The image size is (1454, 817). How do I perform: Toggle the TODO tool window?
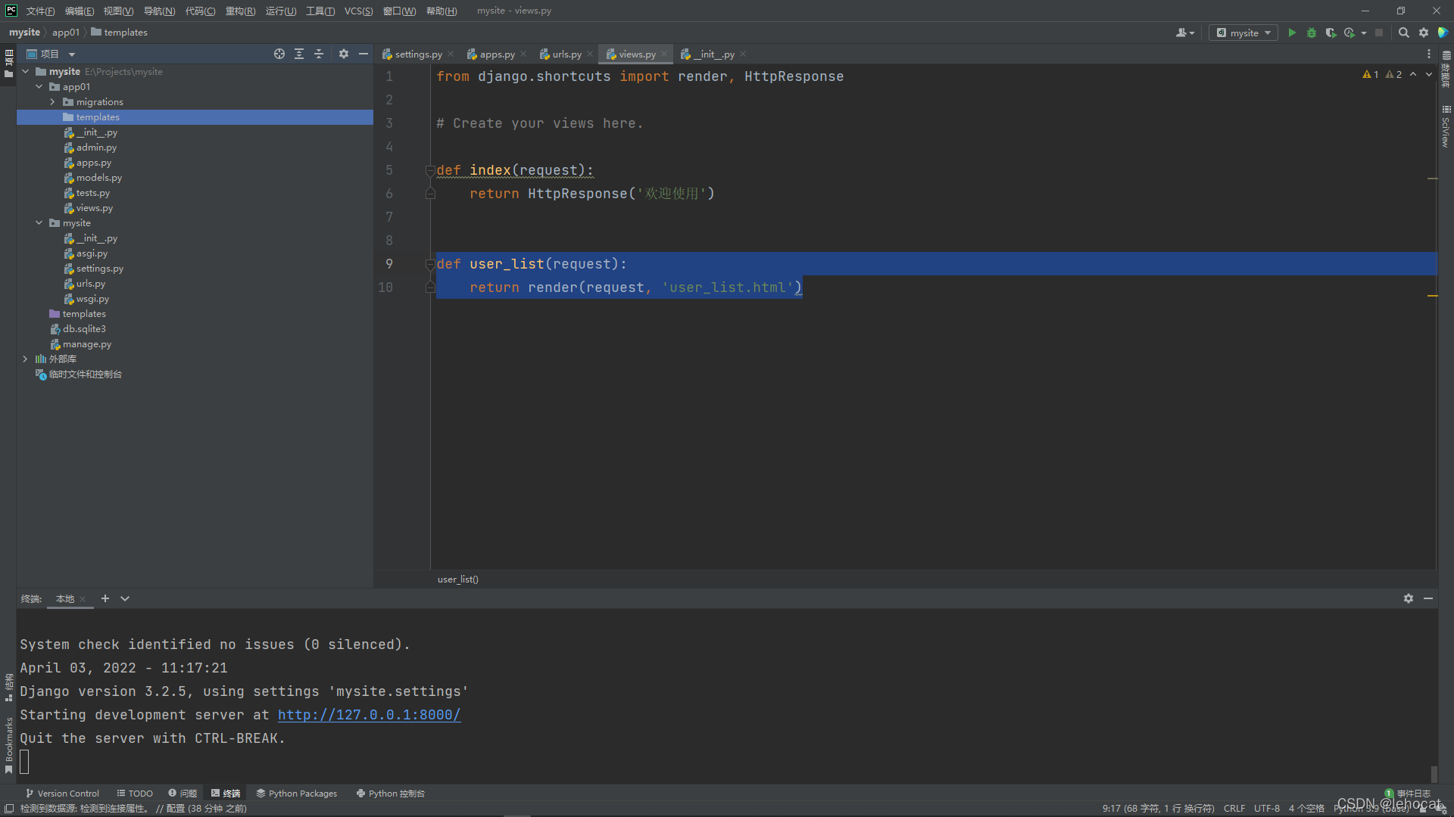135,794
